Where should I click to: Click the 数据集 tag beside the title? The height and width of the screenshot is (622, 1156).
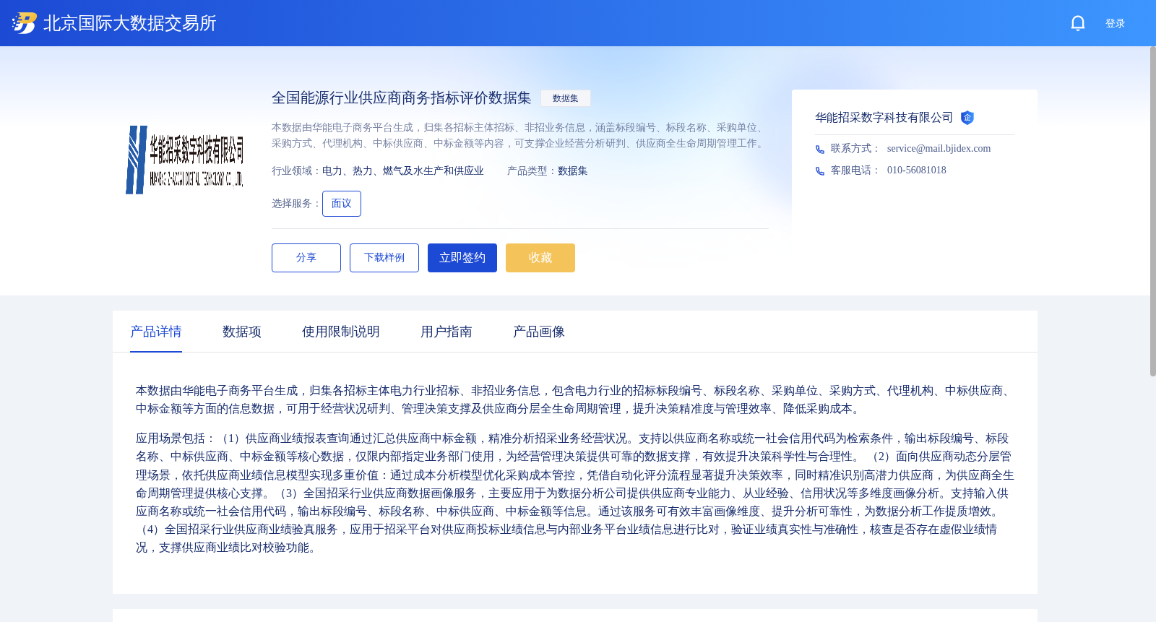click(x=566, y=98)
